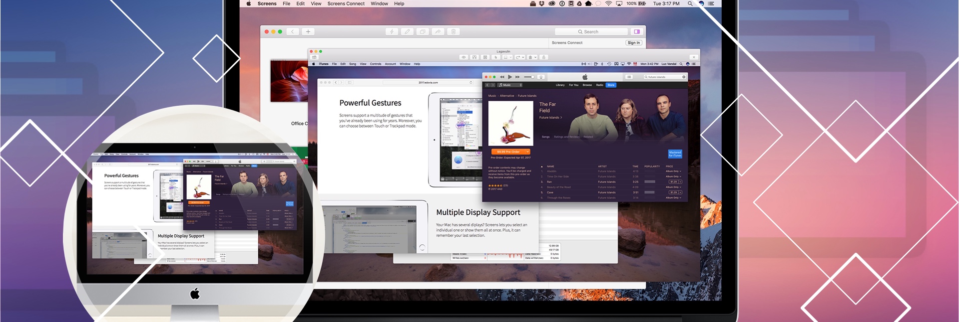This screenshot has width=959, height=322.
Task: Click the screenshot camera icon in Lagavulin window
Action: point(314,57)
